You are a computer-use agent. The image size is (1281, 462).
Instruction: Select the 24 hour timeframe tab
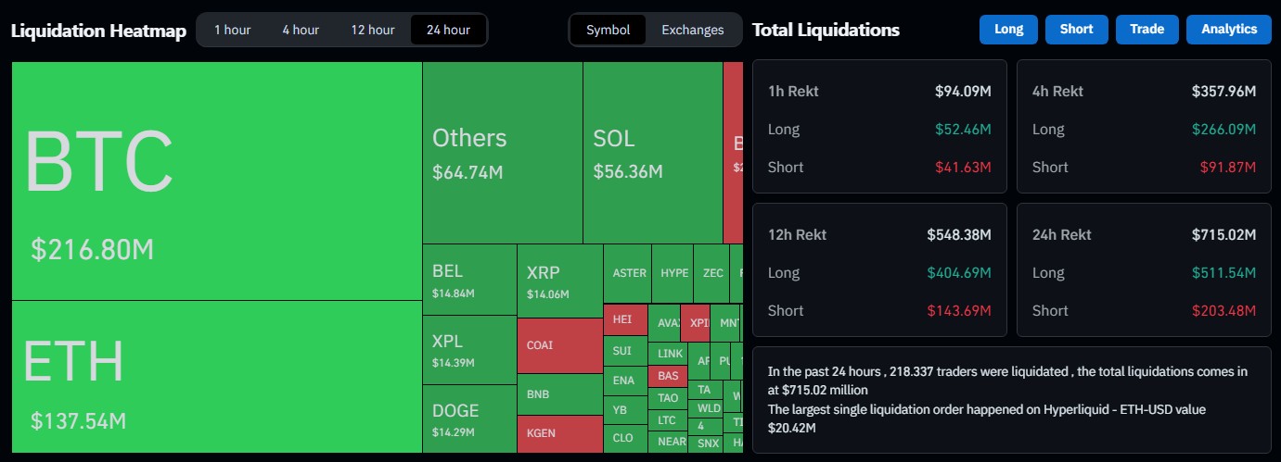coord(448,30)
